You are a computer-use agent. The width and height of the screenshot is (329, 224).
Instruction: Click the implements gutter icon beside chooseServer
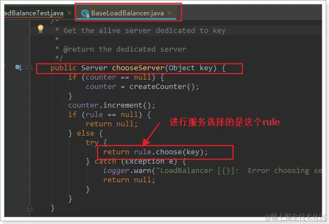click(19, 68)
